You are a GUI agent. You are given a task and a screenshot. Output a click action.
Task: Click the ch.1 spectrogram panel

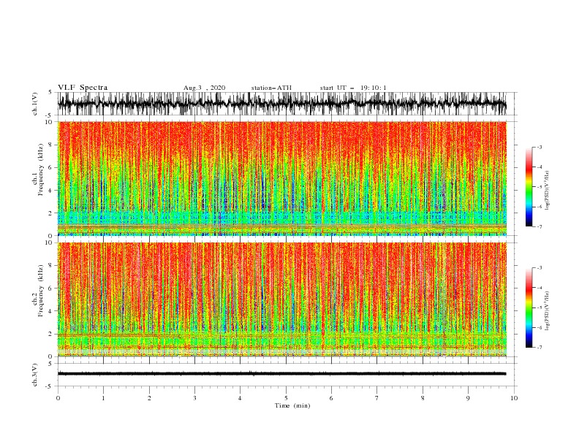pos(282,178)
